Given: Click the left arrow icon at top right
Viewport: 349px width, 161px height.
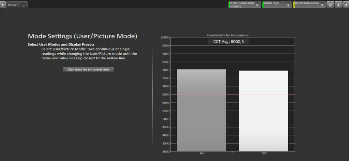Looking at the screenshot, I should 346,5.
